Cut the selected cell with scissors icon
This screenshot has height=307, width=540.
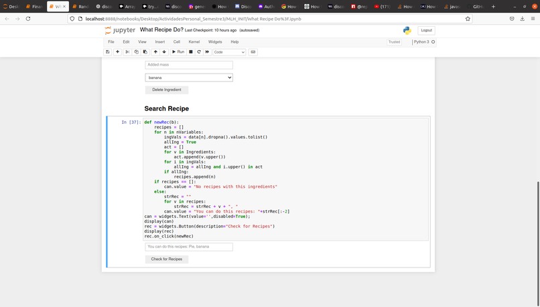pos(127,52)
